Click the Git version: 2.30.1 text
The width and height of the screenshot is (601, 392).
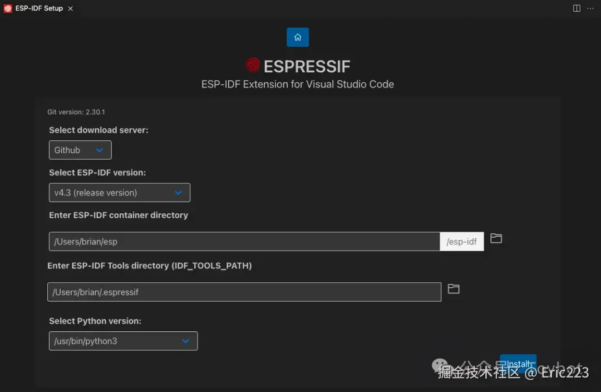(x=76, y=112)
